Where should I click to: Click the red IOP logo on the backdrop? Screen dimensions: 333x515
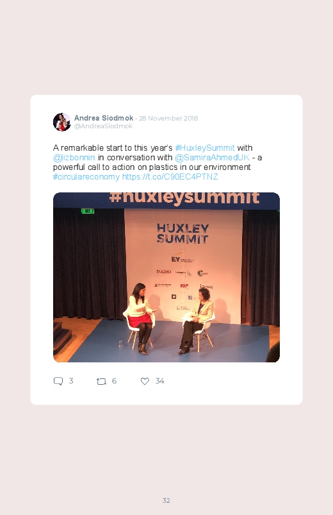pyautogui.click(x=184, y=285)
